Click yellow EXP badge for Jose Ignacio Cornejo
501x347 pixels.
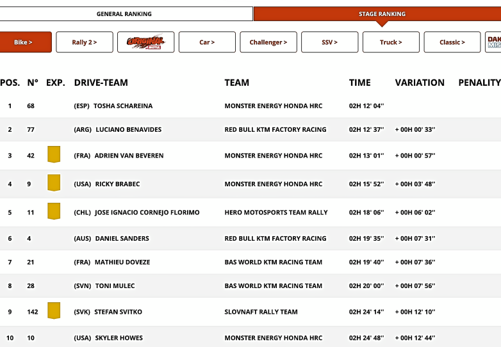pos(54,212)
